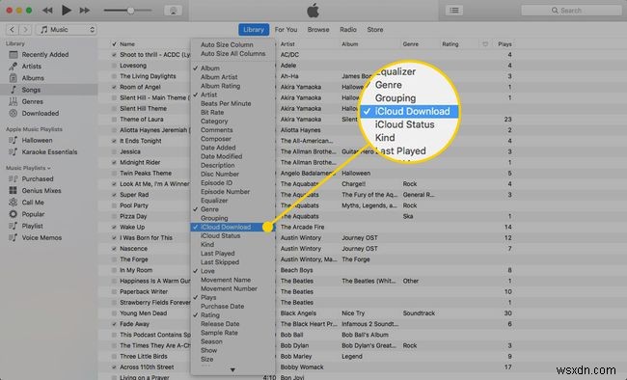The height and width of the screenshot is (380, 627).
Task: Open the Music media type dropdown
Action: [x=67, y=30]
